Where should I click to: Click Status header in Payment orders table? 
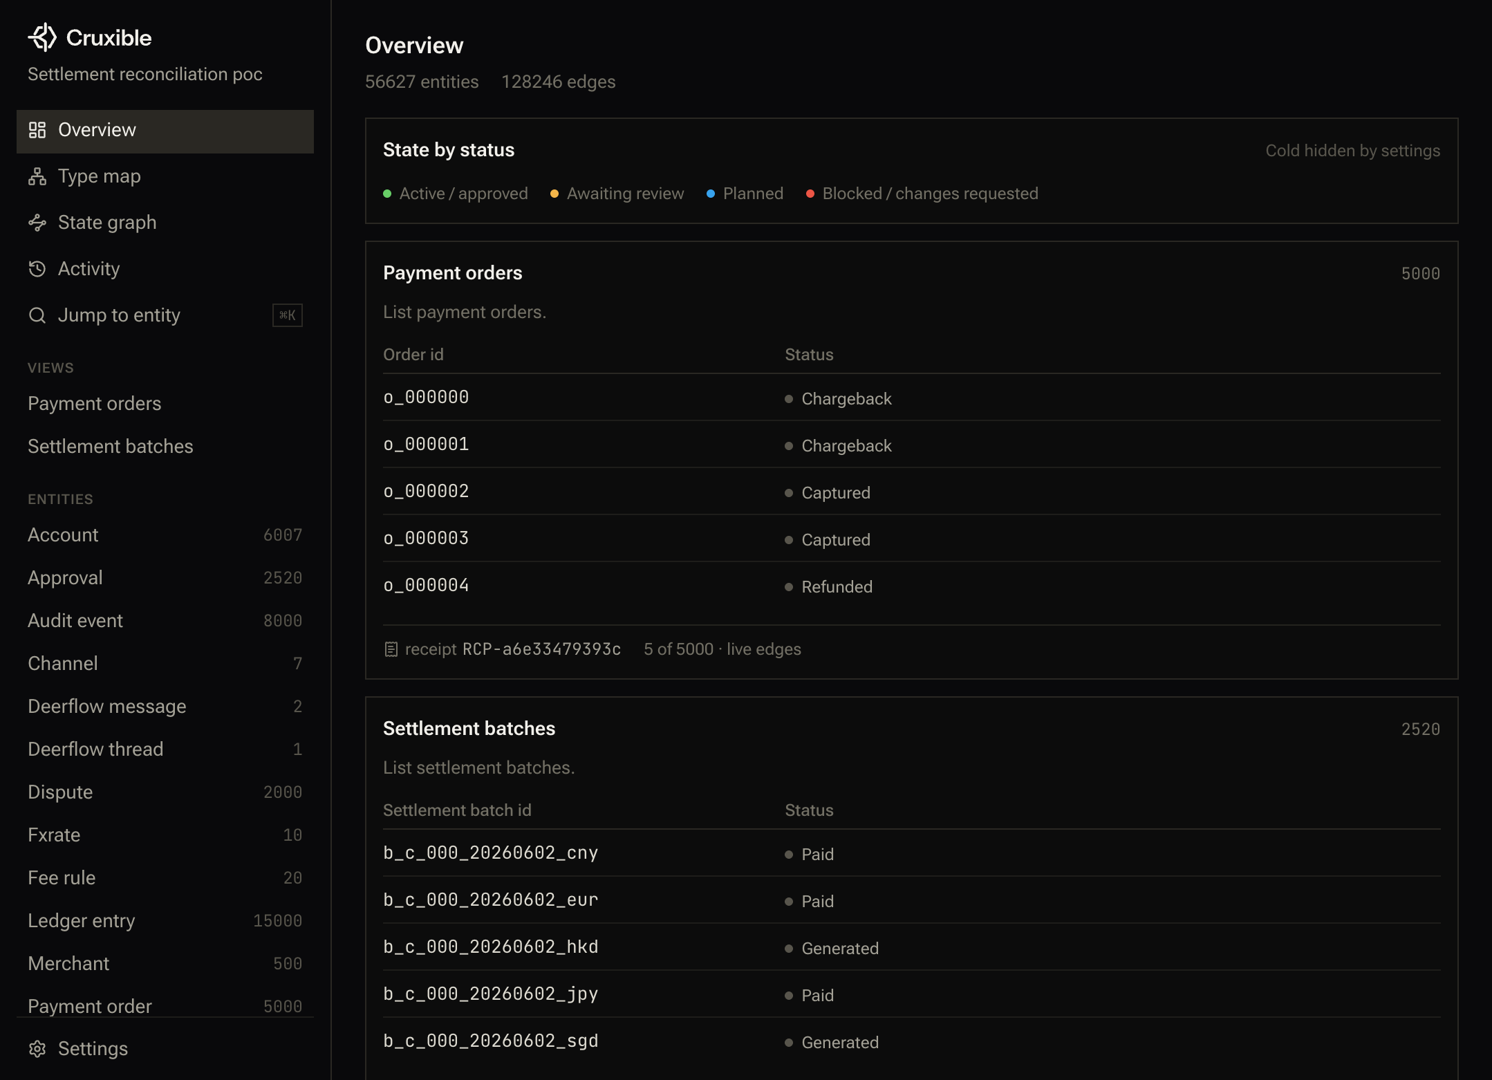coord(809,355)
